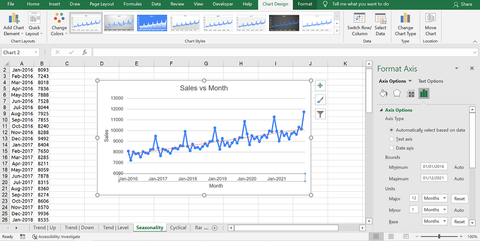This screenshot has width=480, height=241.
Task: Choose the Text axis option
Action: (391, 139)
